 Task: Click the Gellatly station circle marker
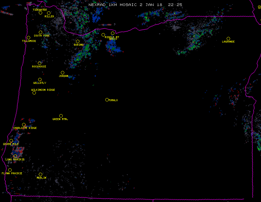pos(40,80)
